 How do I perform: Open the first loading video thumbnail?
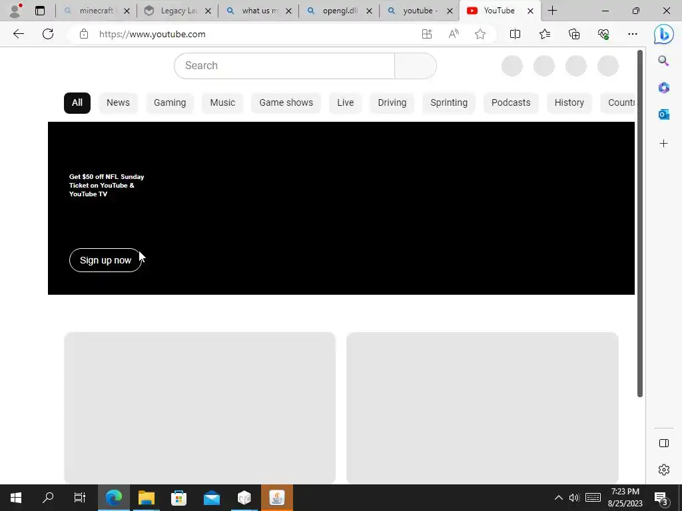click(x=200, y=408)
